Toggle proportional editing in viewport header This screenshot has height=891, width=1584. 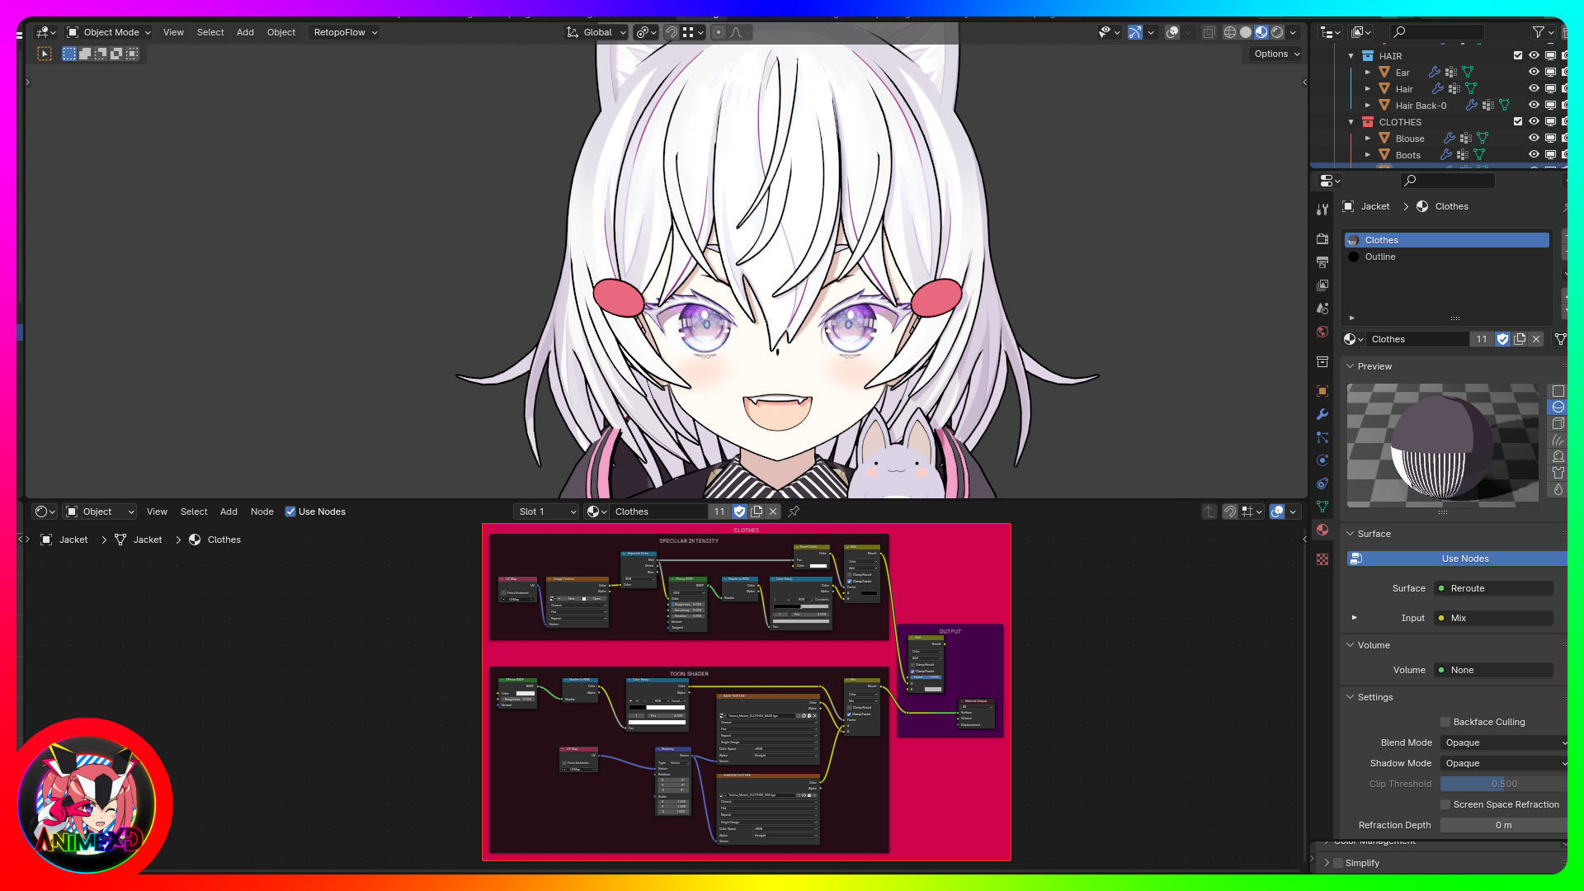pyautogui.click(x=718, y=32)
